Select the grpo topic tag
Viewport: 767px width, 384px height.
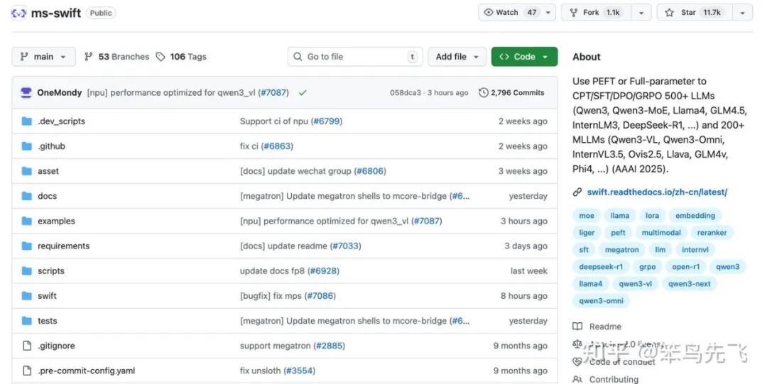(647, 267)
